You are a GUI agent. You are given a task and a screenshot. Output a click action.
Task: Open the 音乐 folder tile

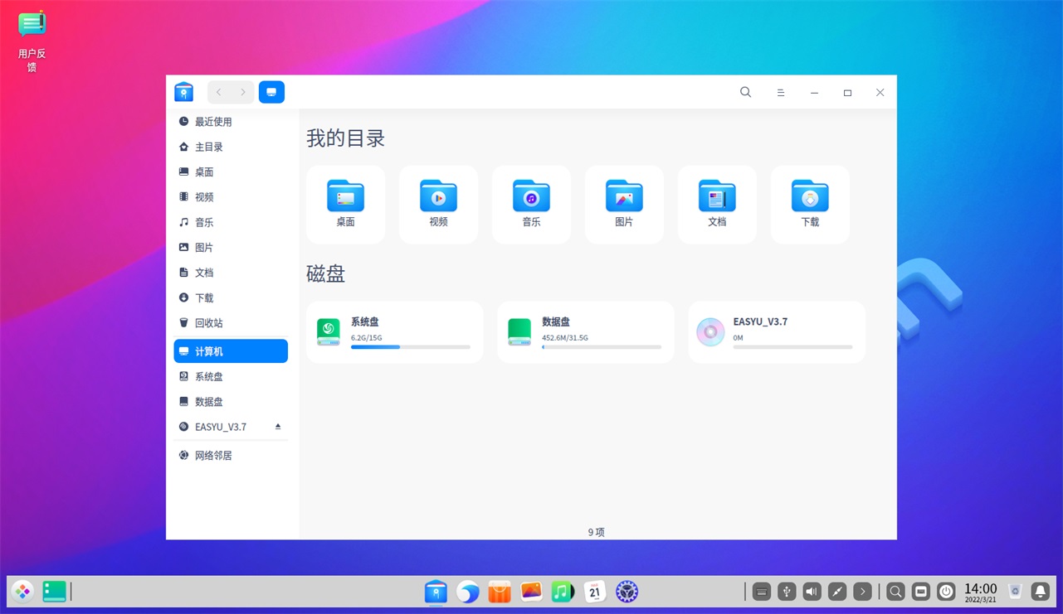coord(531,204)
